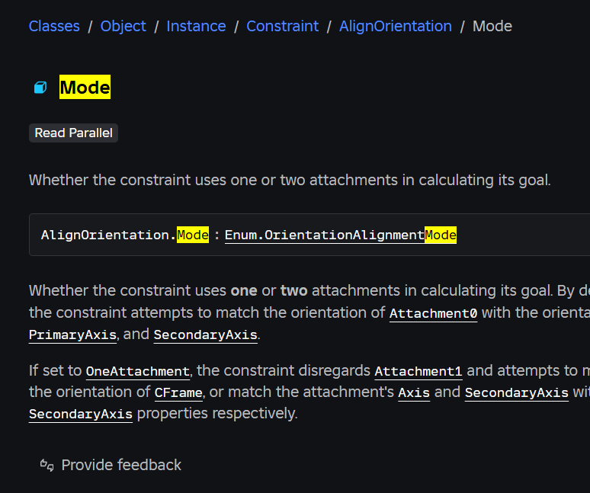This screenshot has width=590, height=493.
Task: Open SecondaryAxis link after PrimaryAxis
Action: tap(206, 335)
